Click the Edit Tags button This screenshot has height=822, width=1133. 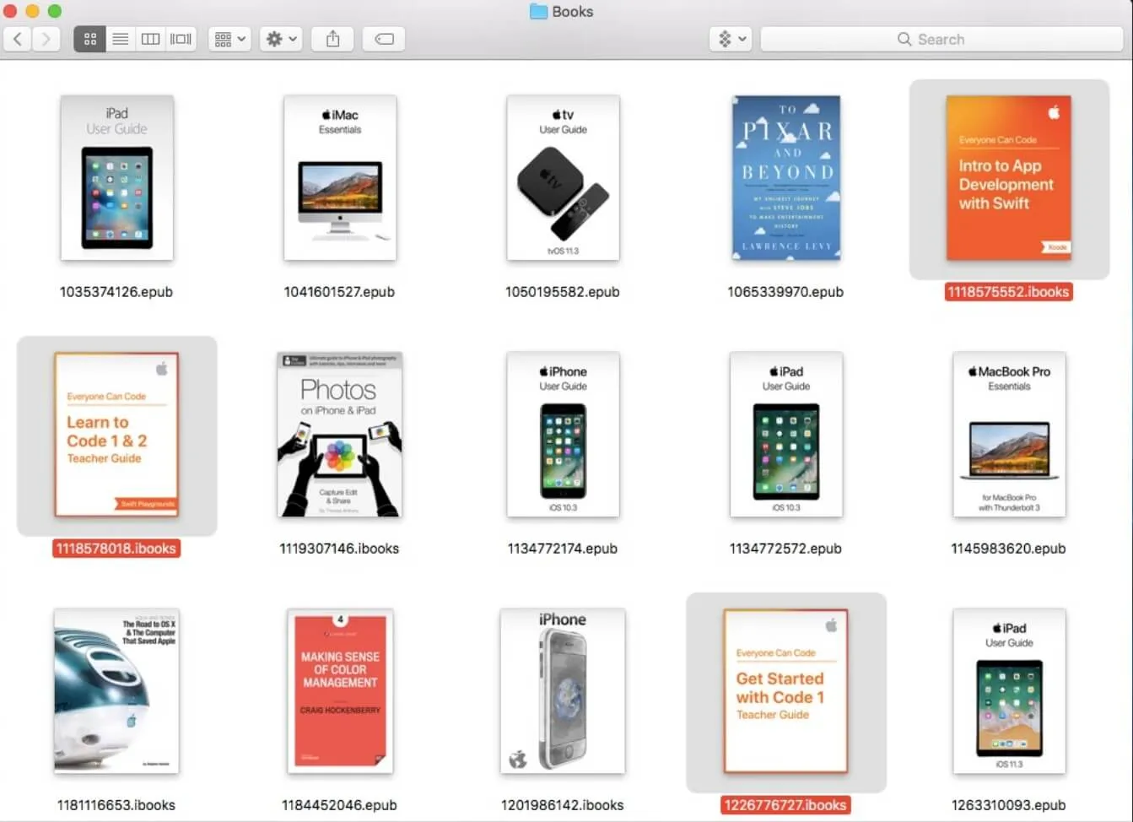pos(384,39)
